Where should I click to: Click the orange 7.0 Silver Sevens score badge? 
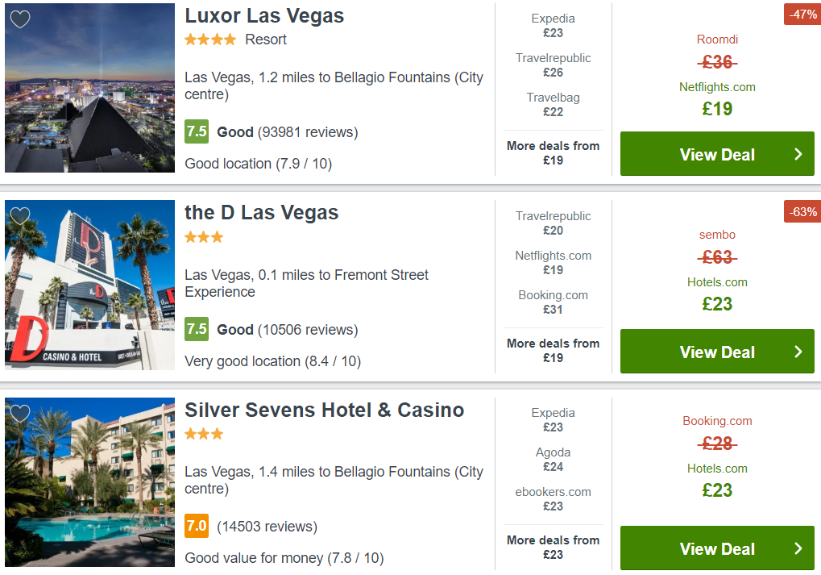pos(197,526)
